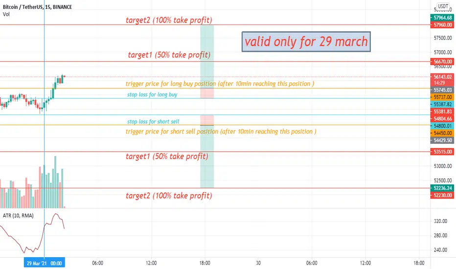Click the tallest green volume bar
The width and height of the screenshot is (456, 269).
[x=55, y=182]
